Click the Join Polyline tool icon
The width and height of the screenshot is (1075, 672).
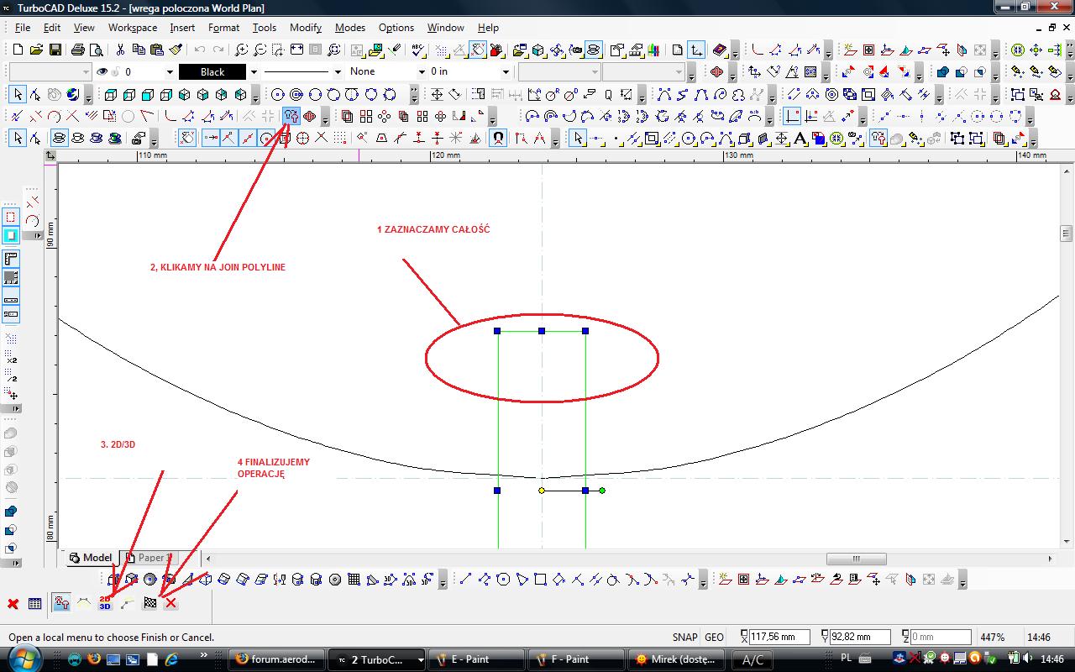(291, 116)
